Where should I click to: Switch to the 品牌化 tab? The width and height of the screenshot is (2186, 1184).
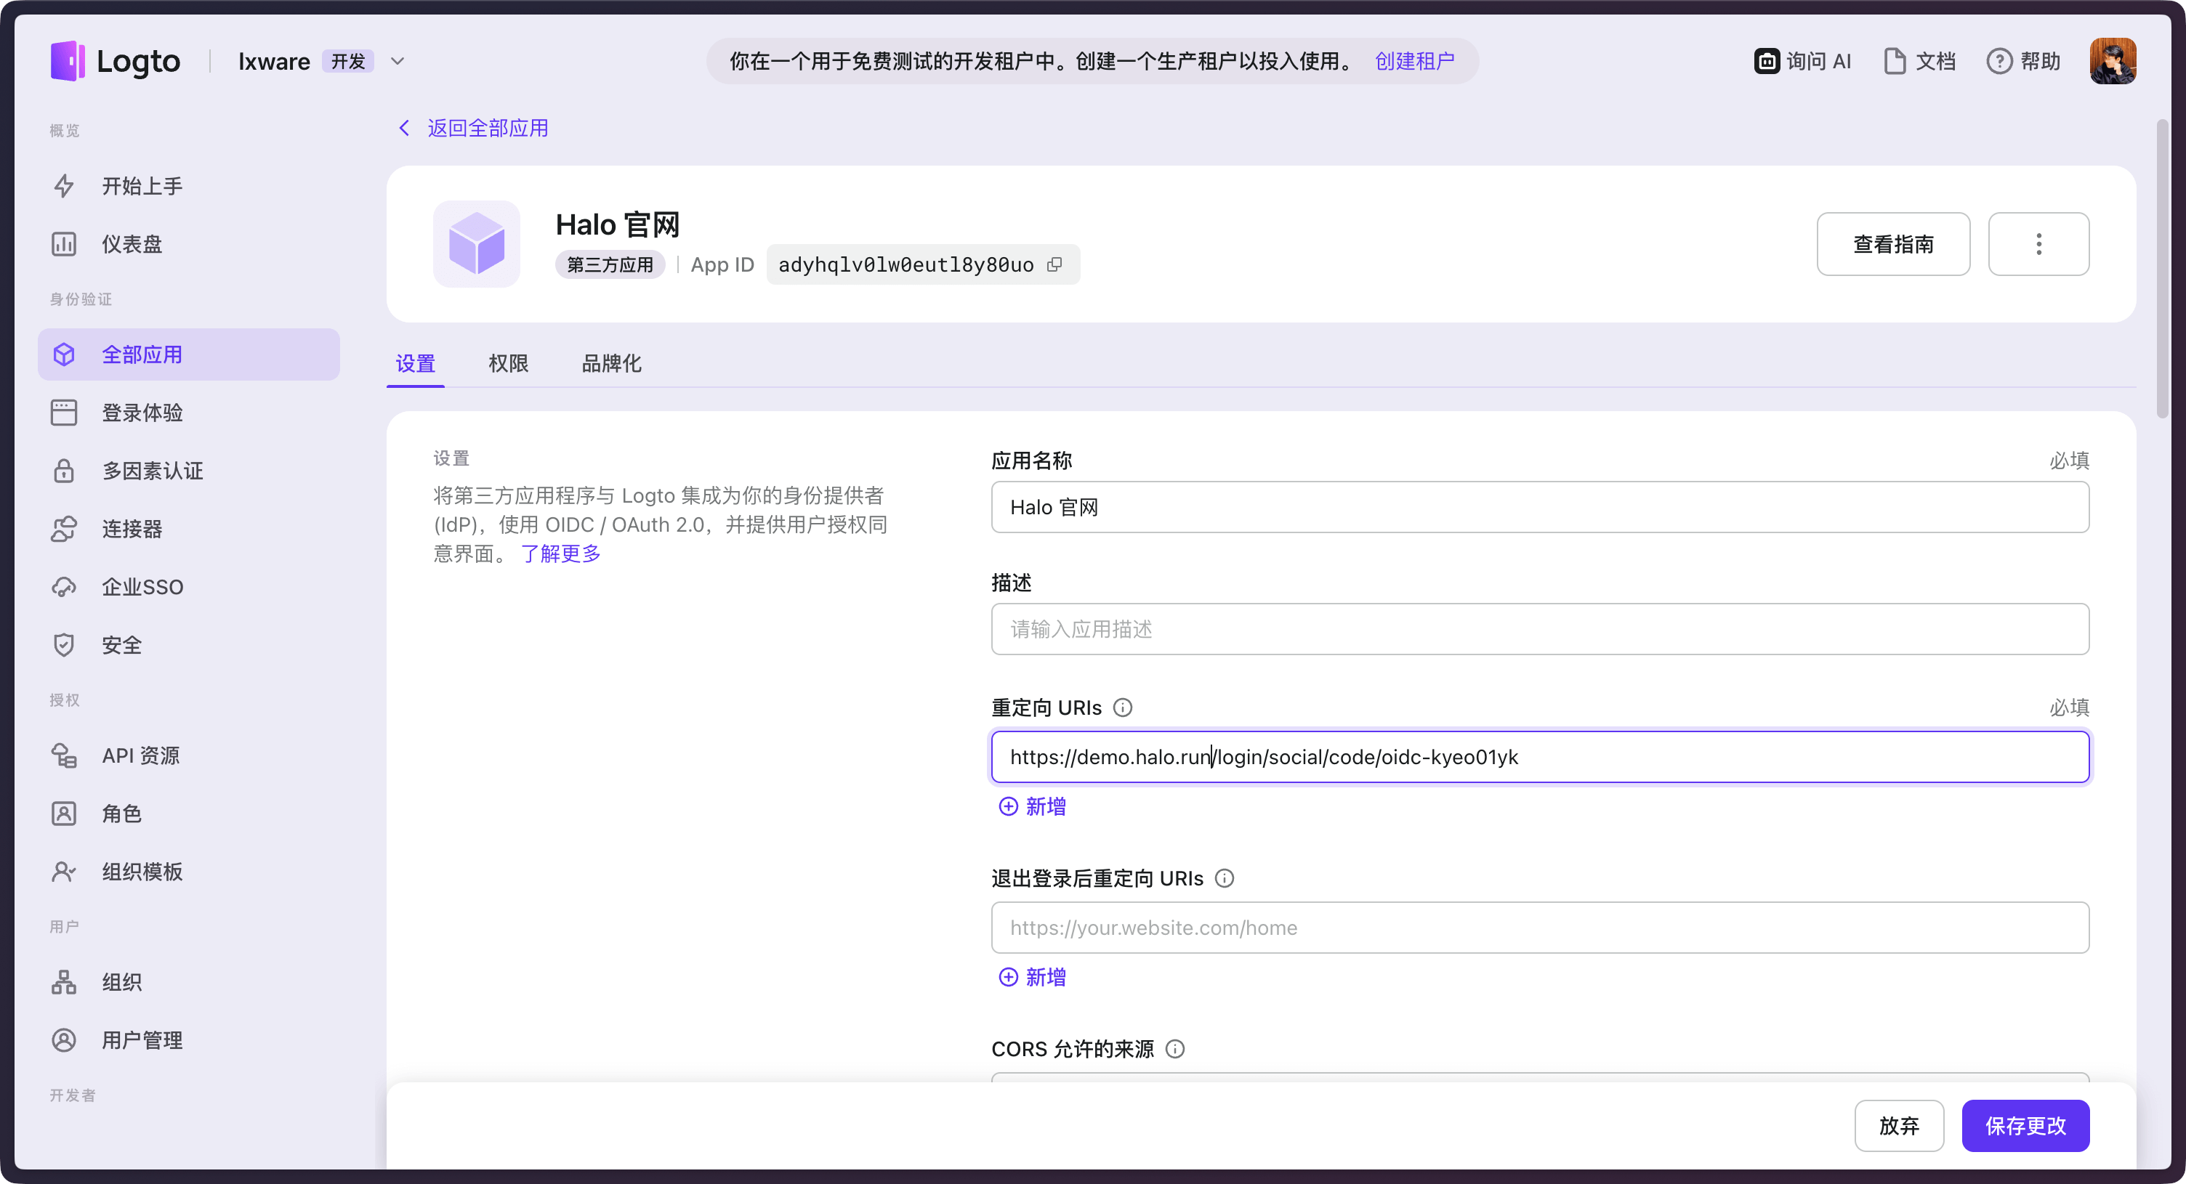tap(612, 364)
